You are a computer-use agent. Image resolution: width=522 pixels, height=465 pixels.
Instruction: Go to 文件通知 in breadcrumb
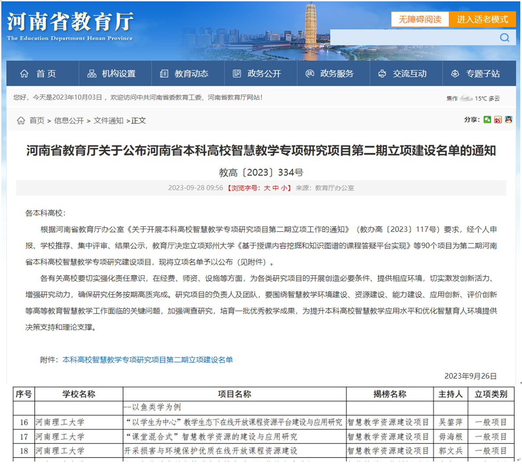[108, 121]
